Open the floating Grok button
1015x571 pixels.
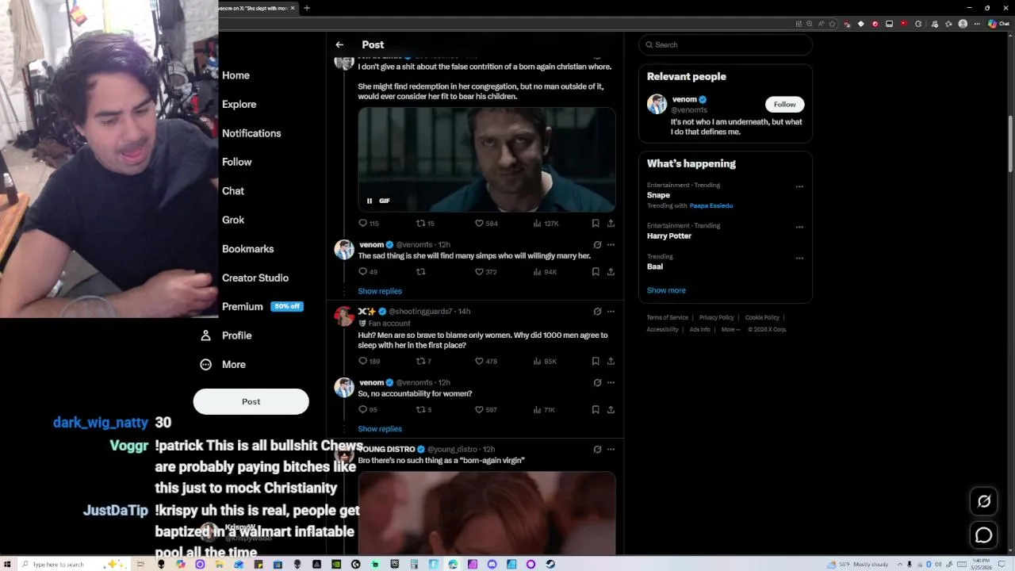(984, 501)
